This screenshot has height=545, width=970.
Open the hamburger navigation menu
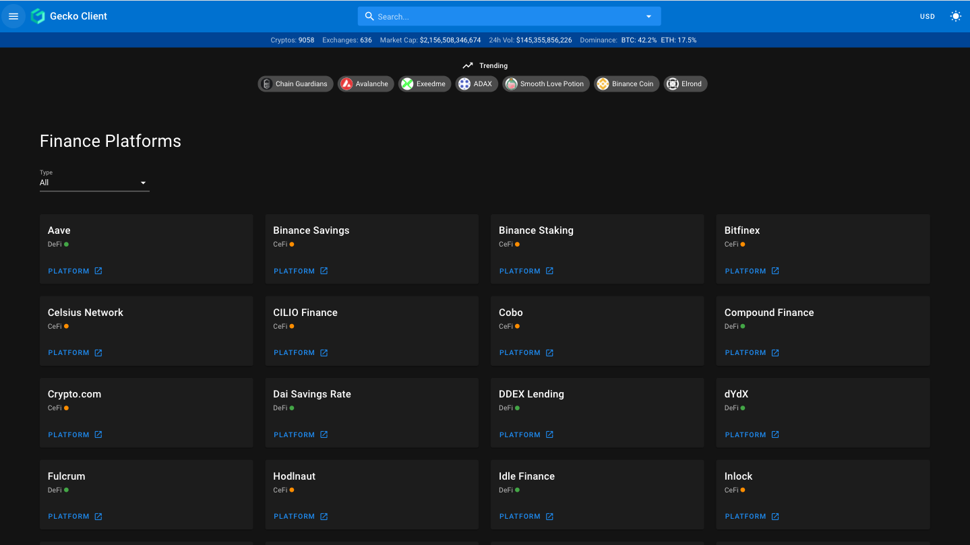coord(13,16)
